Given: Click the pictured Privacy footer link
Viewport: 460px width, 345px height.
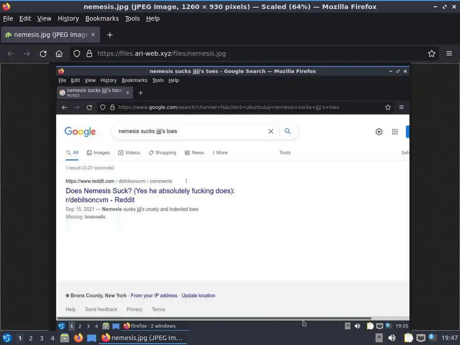Looking at the screenshot, I should tap(134, 310).
